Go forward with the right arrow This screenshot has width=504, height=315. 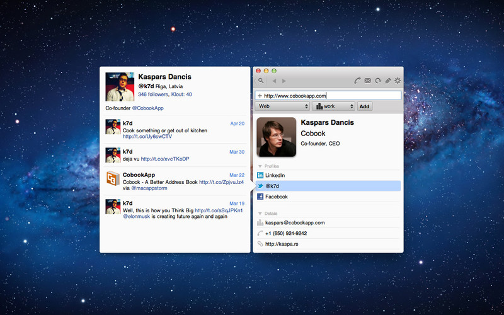click(x=284, y=81)
